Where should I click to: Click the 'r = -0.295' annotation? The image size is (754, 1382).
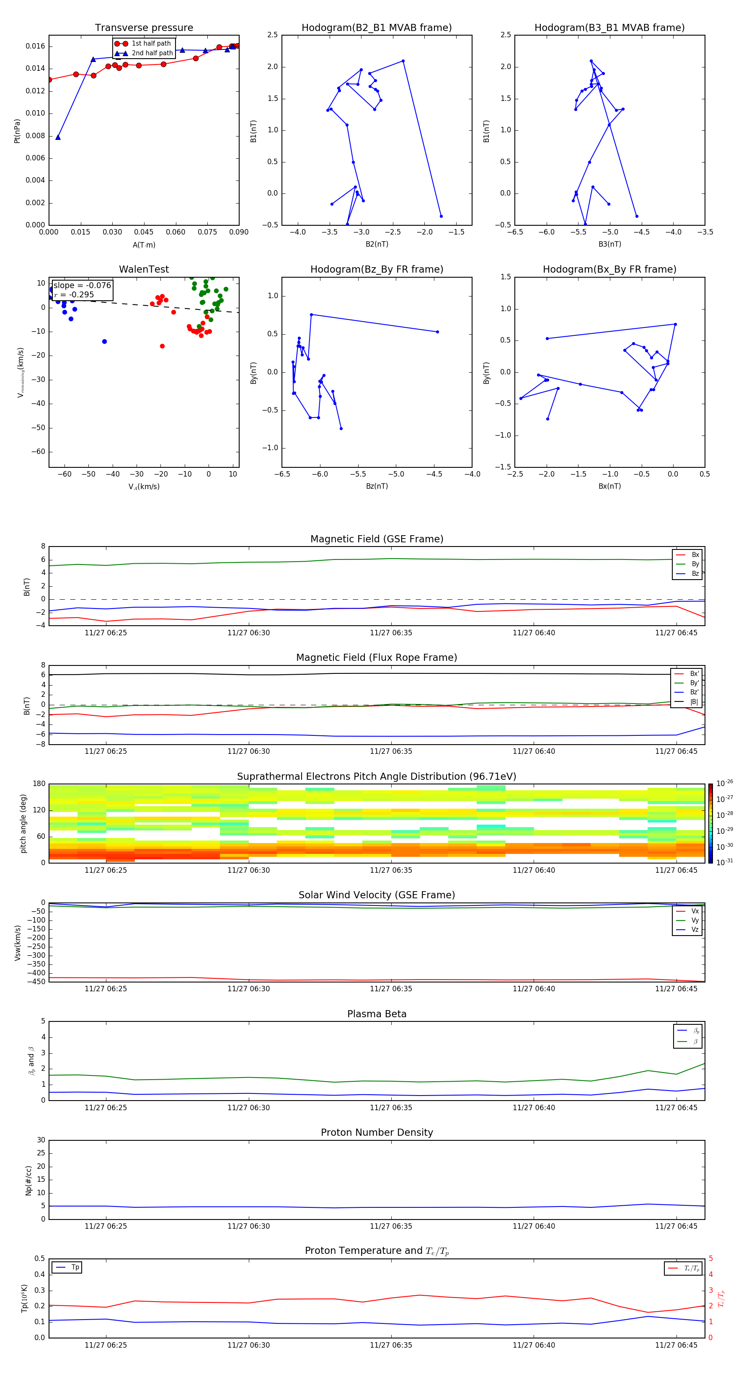(74, 294)
